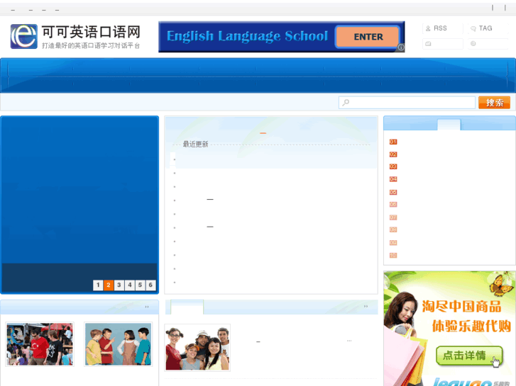Click the slogan 打造最好的英语口语学习对话平台

click(91, 45)
